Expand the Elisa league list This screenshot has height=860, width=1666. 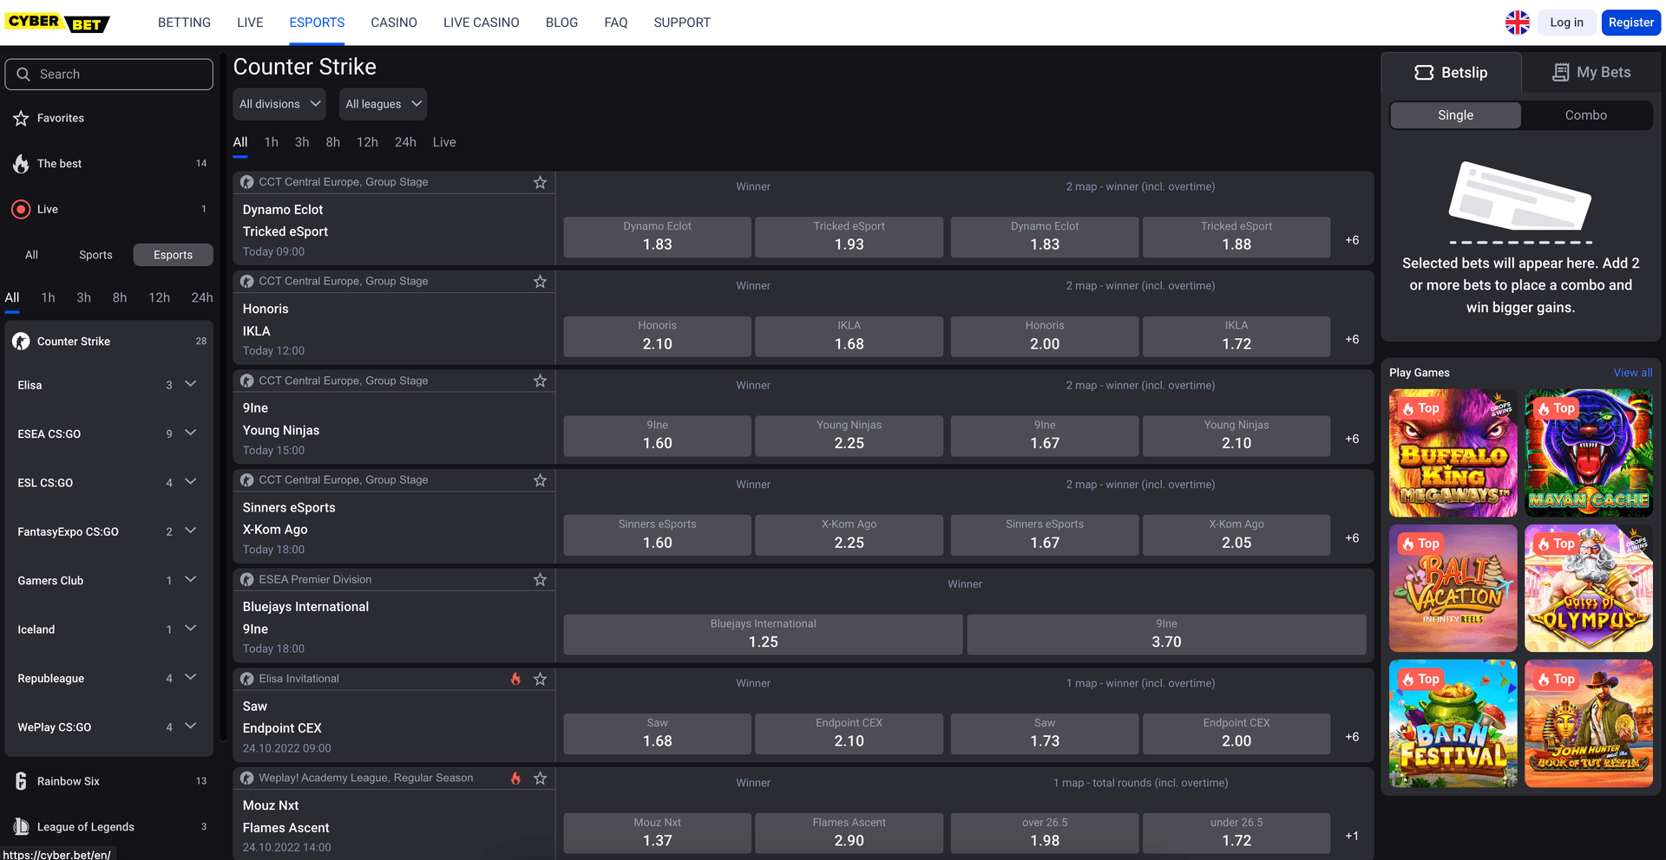pyautogui.click(x=190, y=384)
